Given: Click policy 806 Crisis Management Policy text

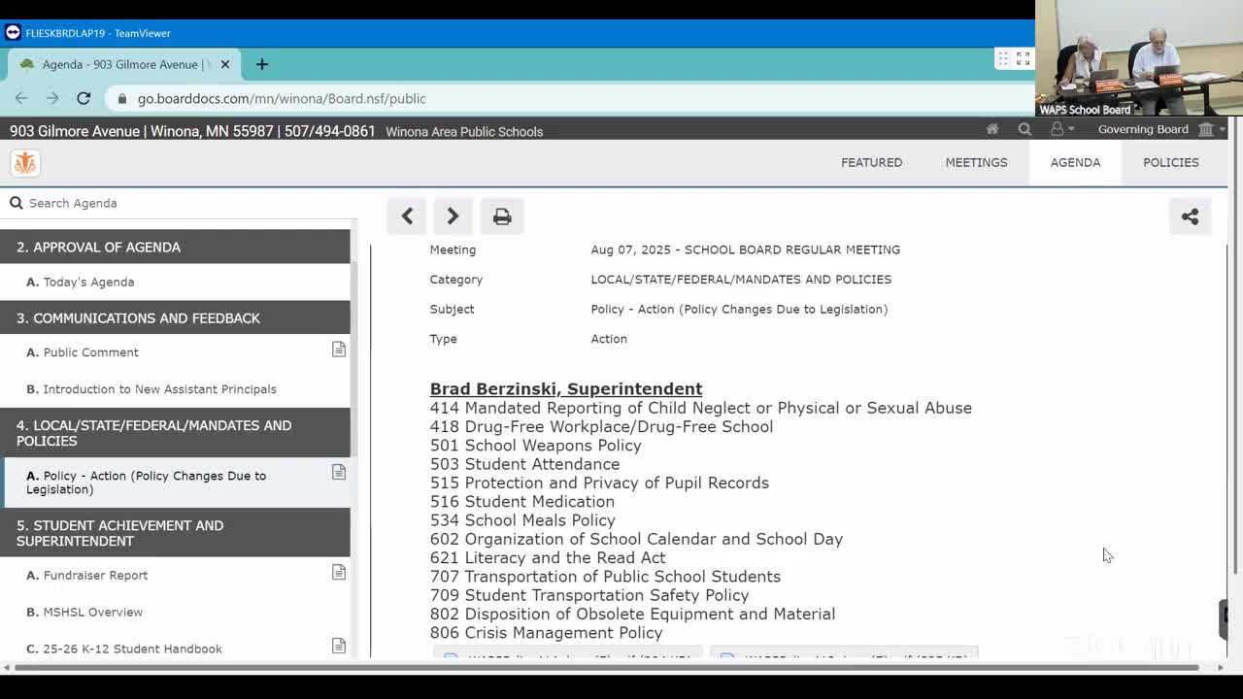Looking at the screenshot, I should click(547, 633).
